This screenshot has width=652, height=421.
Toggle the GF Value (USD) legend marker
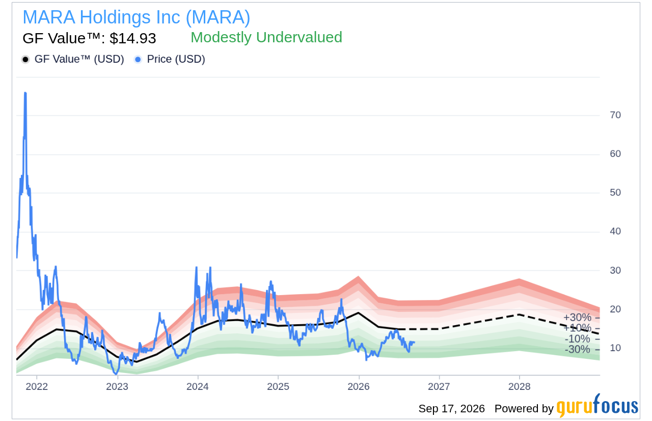(73, 59)
